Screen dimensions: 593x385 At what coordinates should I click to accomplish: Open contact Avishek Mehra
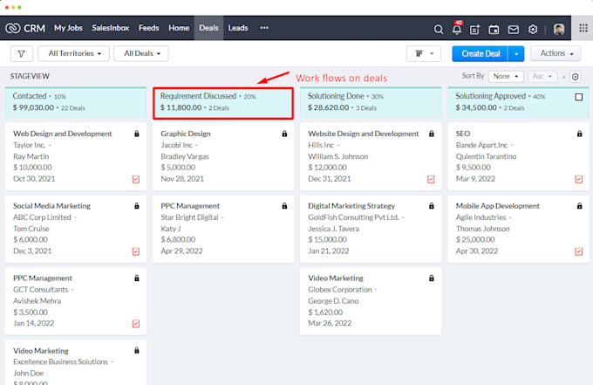tap(37, 301)
